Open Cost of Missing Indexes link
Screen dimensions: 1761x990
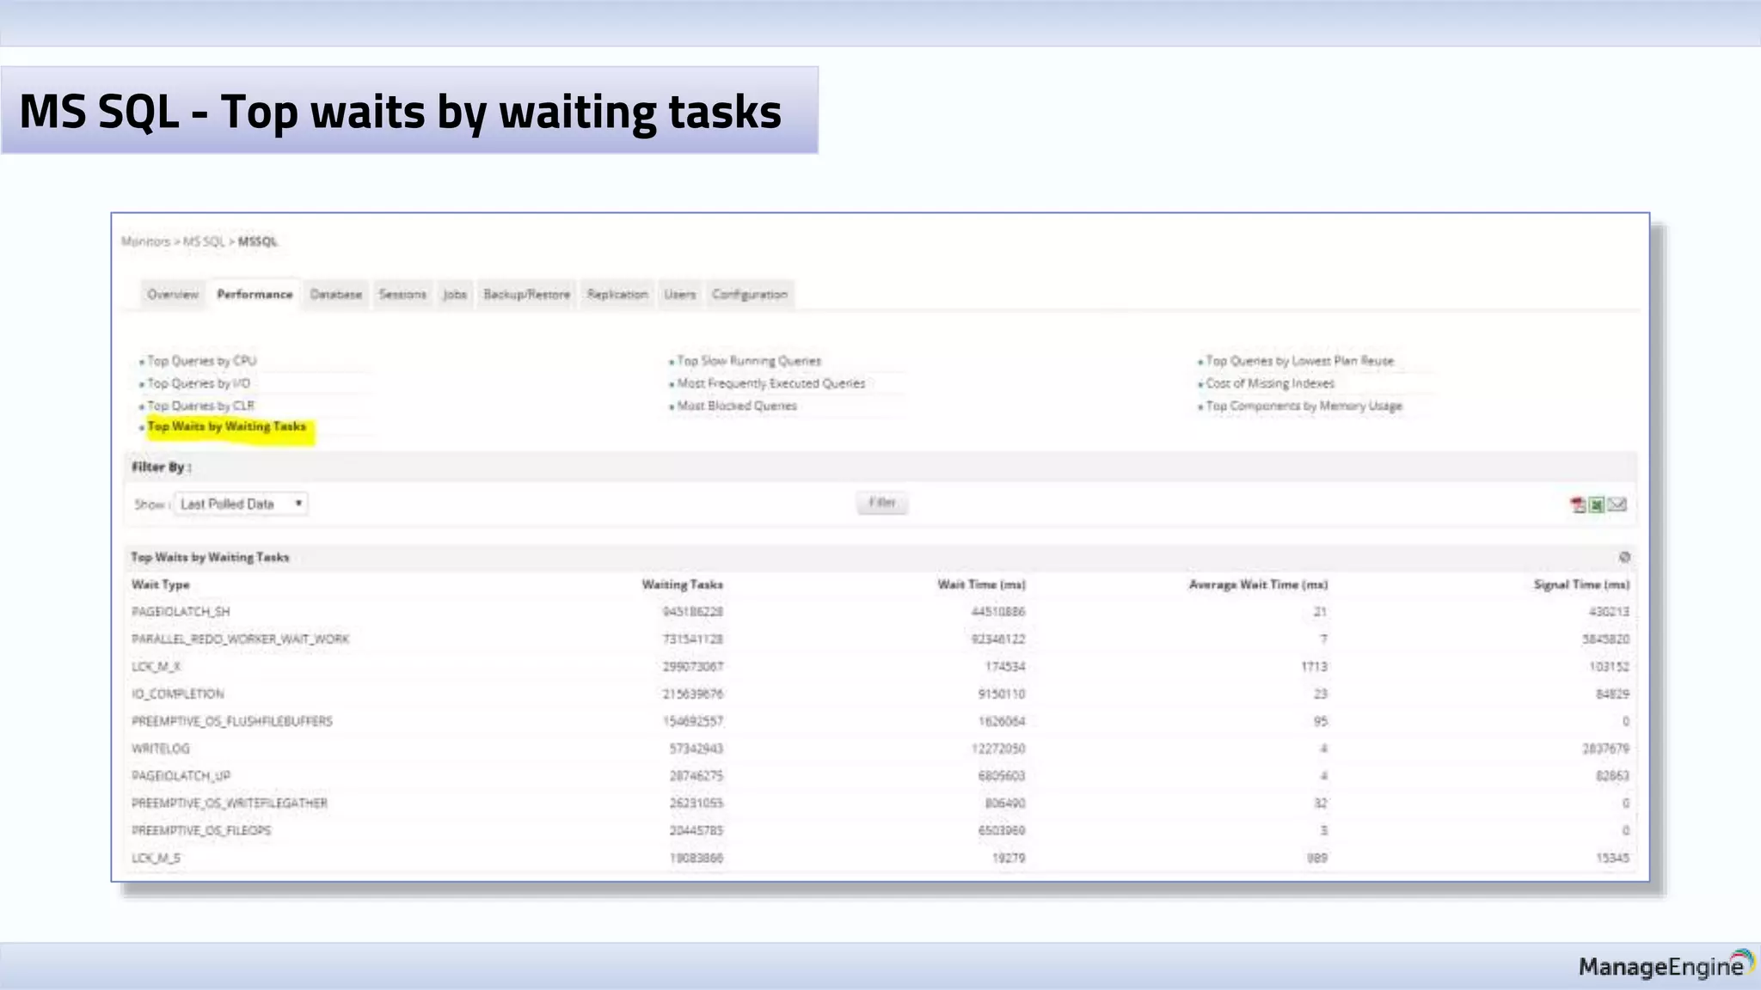1270,383
